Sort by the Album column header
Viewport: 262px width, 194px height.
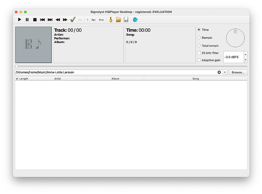click(x=115, y=79)
